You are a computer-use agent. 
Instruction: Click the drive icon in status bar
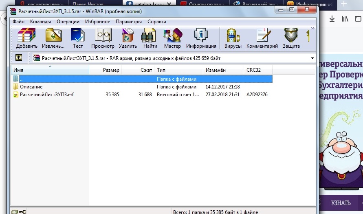tap(15, 212)
